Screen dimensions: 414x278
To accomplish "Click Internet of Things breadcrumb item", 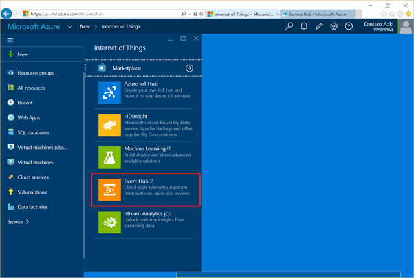I will [x=121, y=26].
